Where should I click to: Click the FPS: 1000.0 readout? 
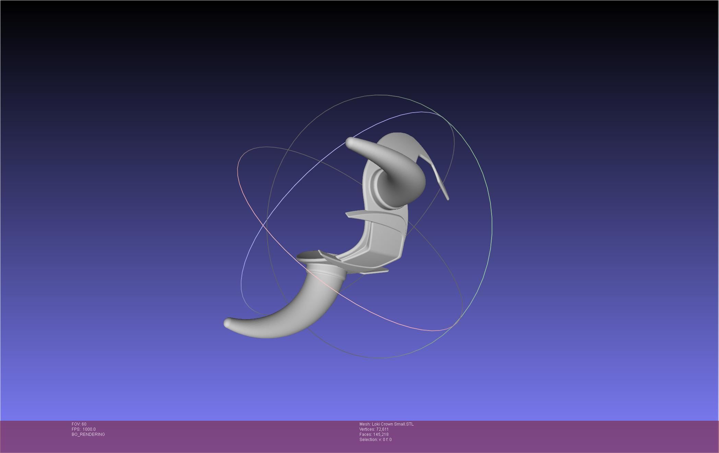click(x=84, y=429)
